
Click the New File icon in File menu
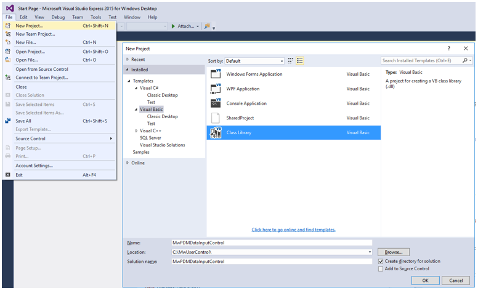[x=8, y=42]
